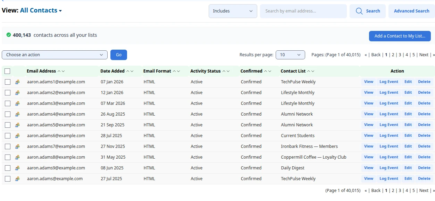Click the contact icon beside aaron.adams4@example.com
The width and height of the screenshot is (435, 201).
[x=17, y=114]
